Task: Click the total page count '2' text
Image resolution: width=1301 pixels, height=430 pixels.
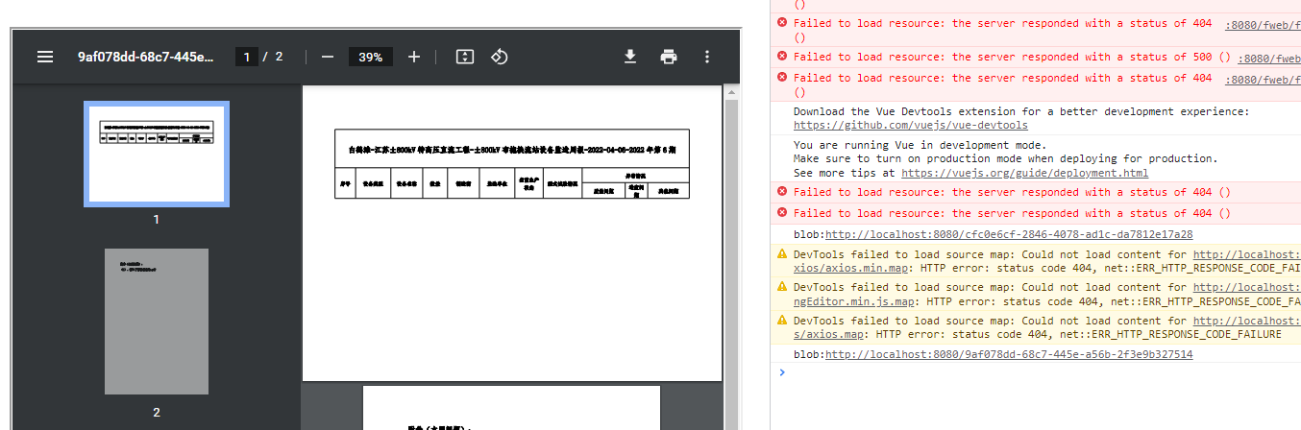Action: 280,57
